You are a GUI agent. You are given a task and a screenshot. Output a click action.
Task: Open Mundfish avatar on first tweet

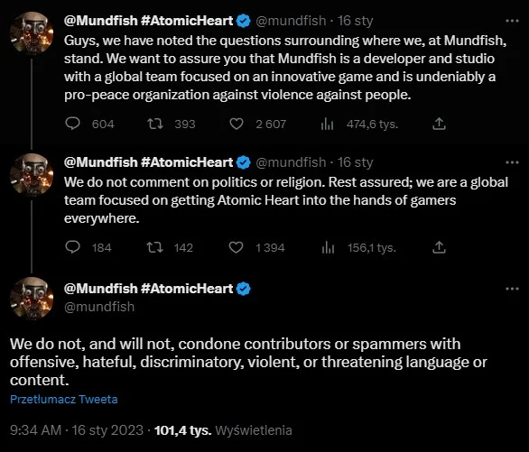coord(32,33)
